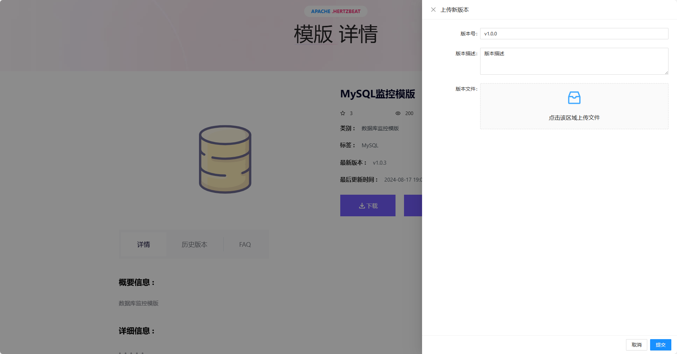The width and height of the screenshot is (677, 354).
Task: Click the inbox upload icon
Action: (x=574, y=98)
